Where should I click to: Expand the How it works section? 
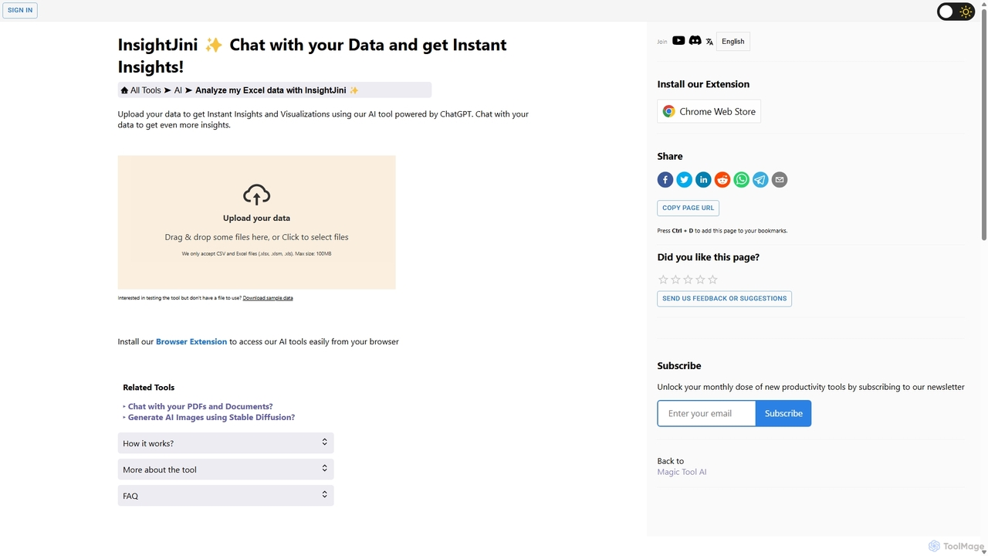(225, 443)
